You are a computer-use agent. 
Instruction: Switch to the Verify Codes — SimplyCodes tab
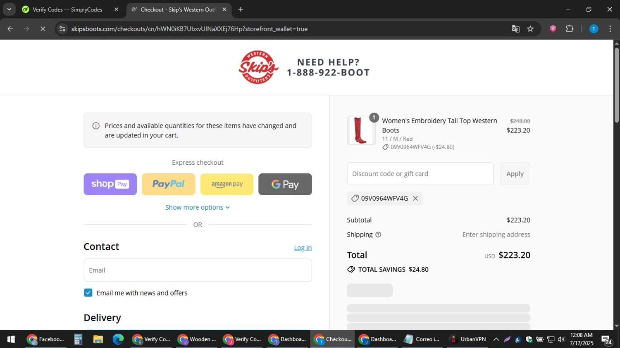(x=67, y=9)
